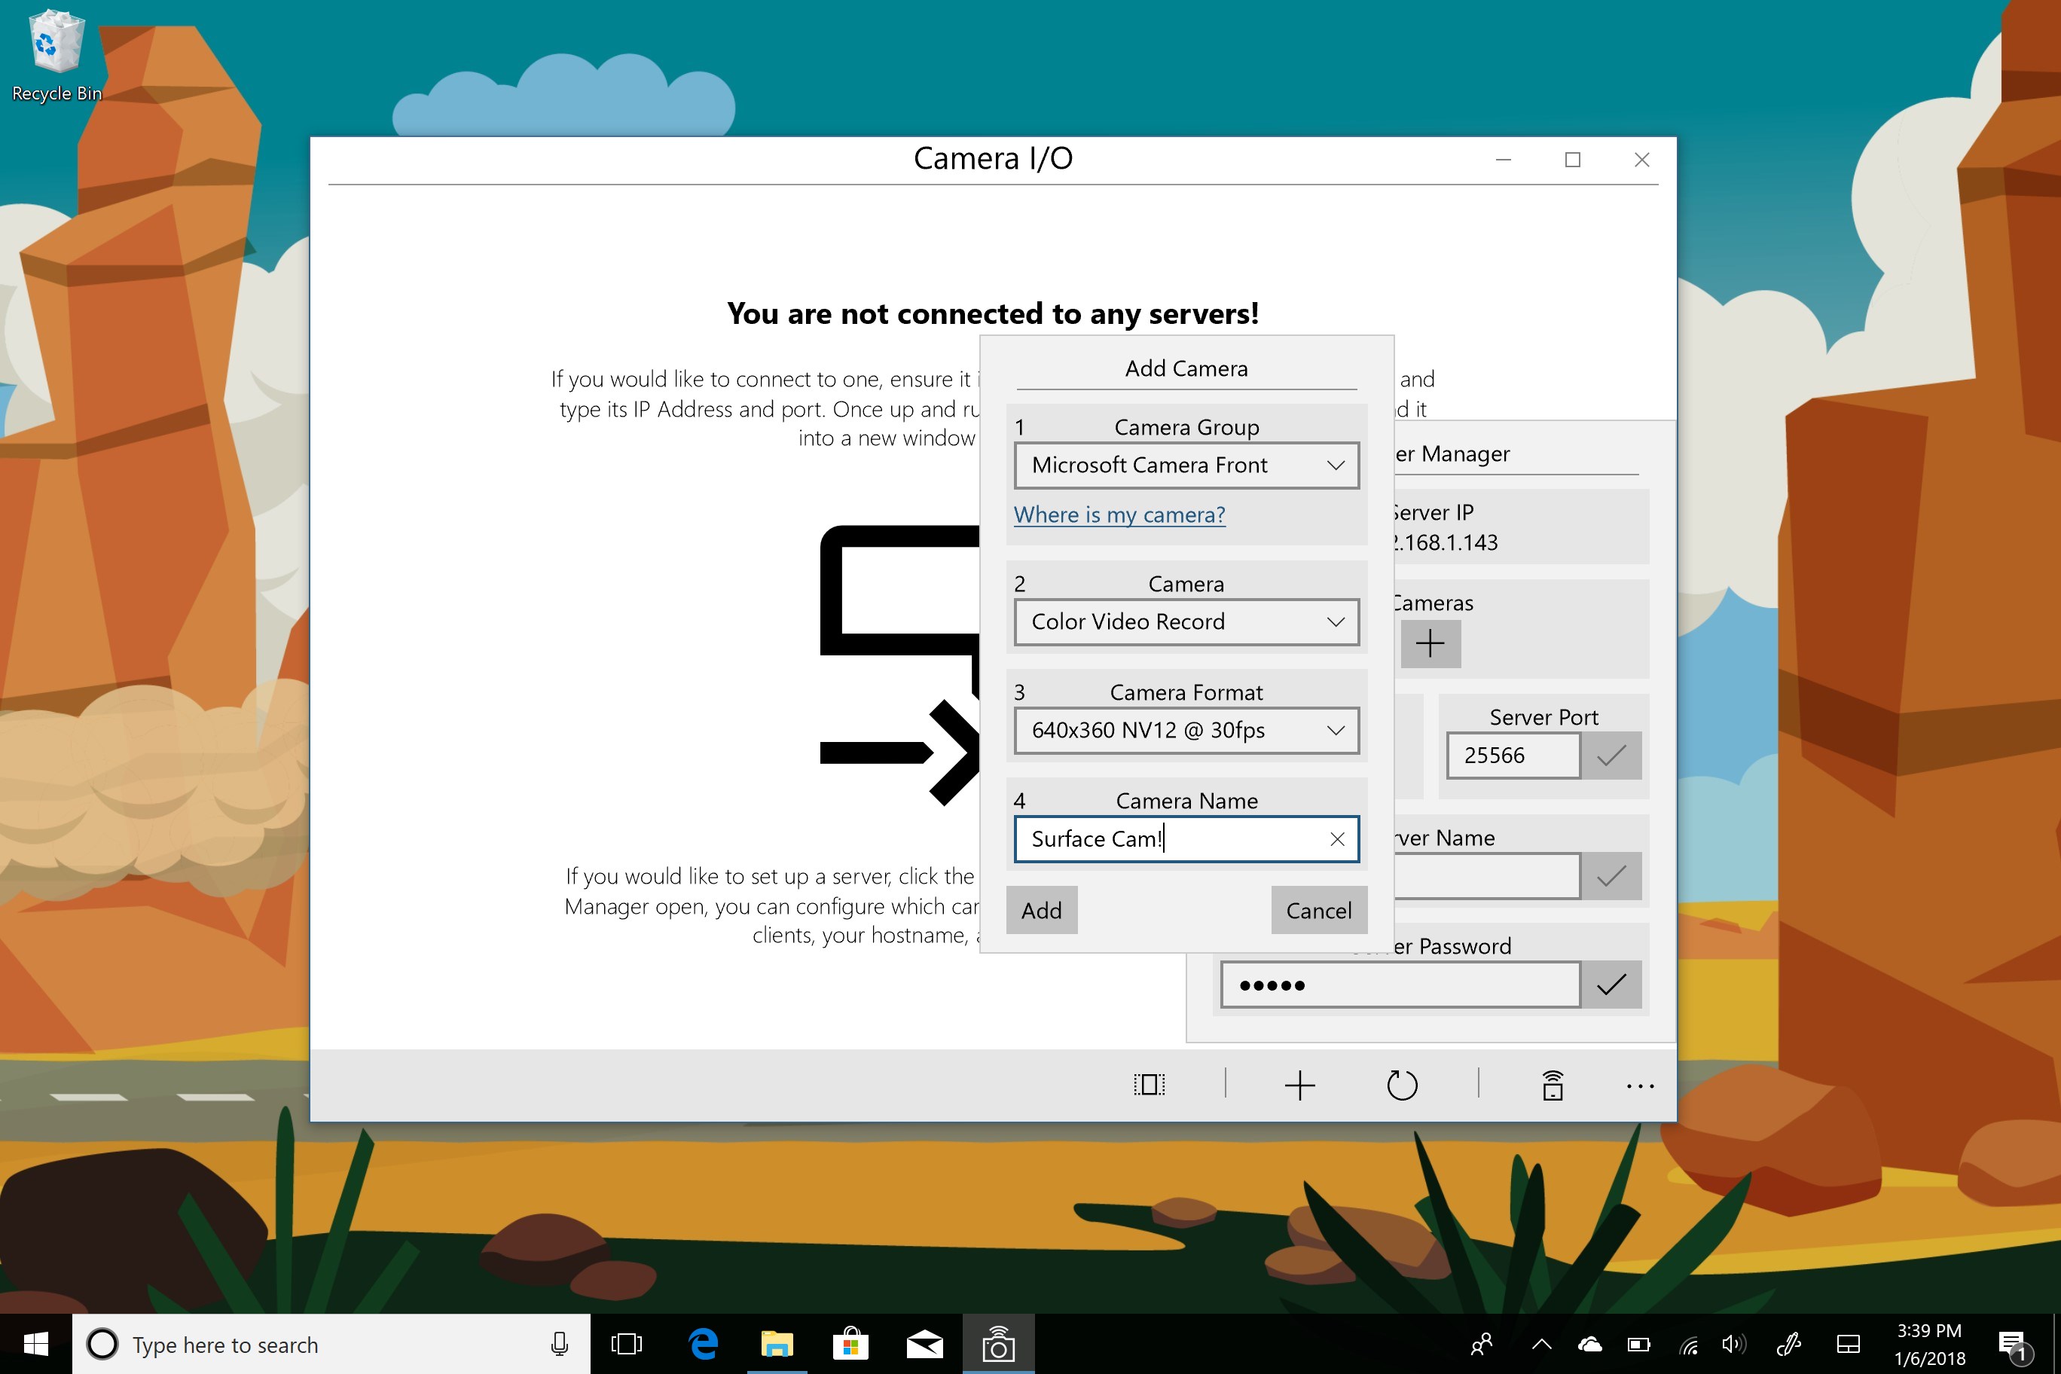Open the more options ellipsis

[1639, 1086]
